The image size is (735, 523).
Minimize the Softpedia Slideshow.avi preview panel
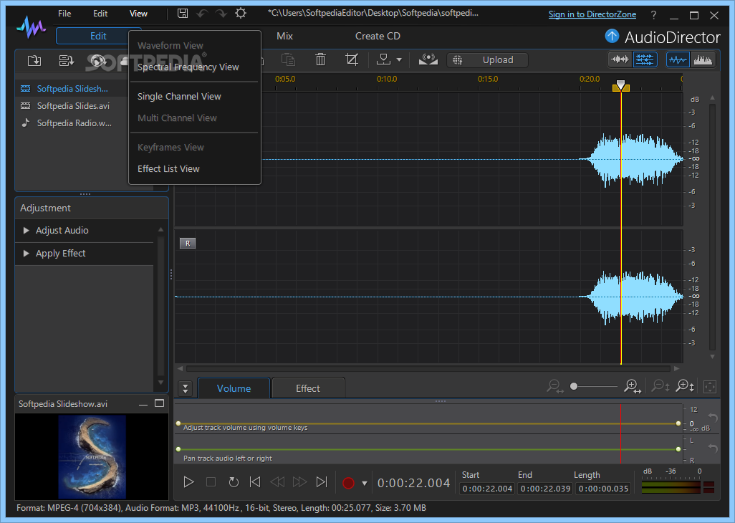point(143,405)
